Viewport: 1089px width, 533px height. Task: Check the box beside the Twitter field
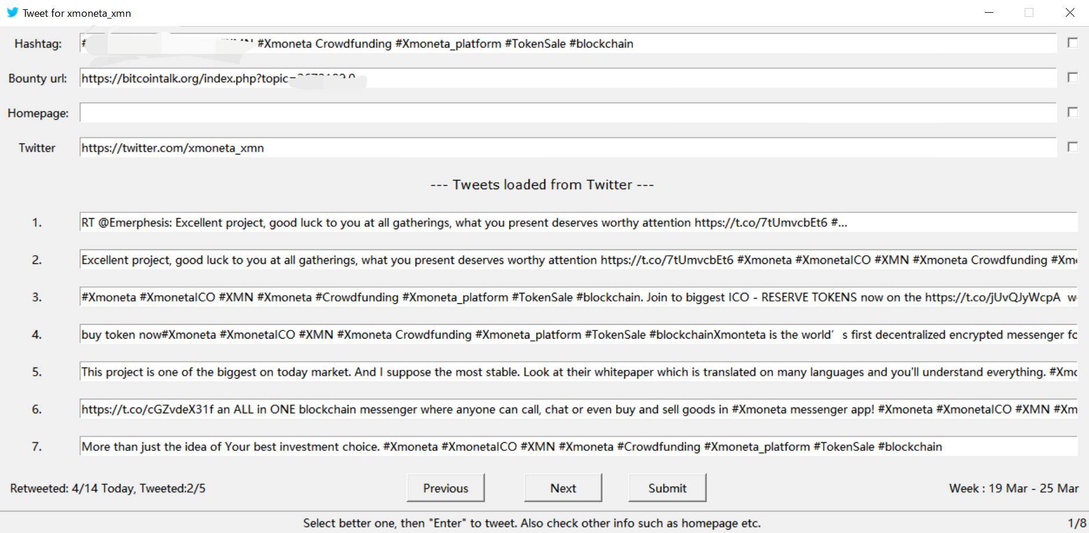[x=1073, y=147]
